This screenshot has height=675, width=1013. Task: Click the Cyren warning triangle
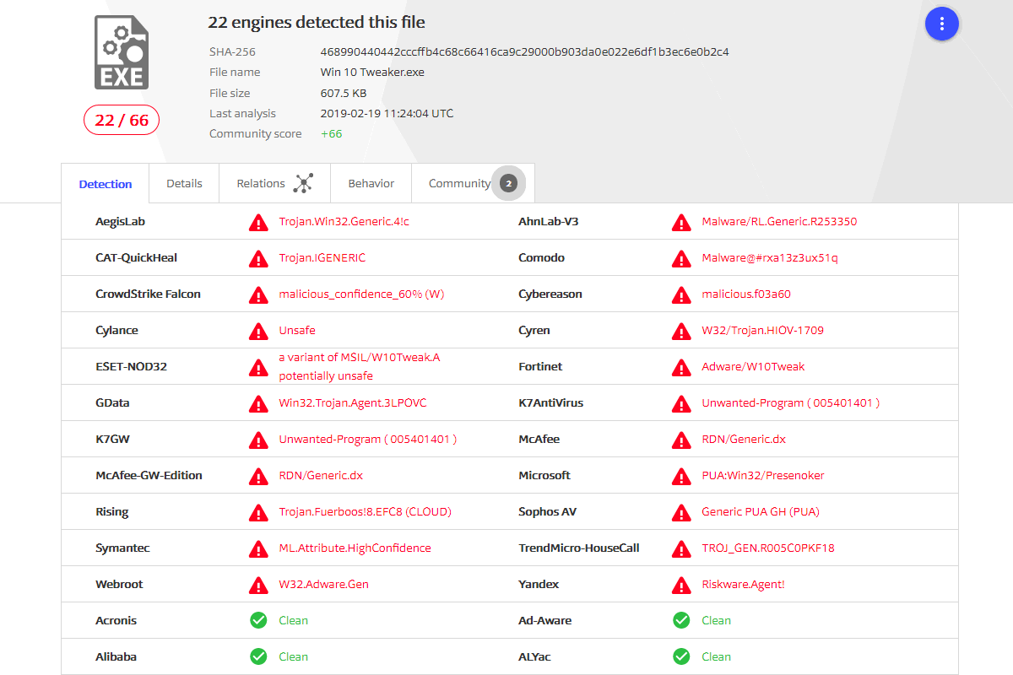coord(681,331)
